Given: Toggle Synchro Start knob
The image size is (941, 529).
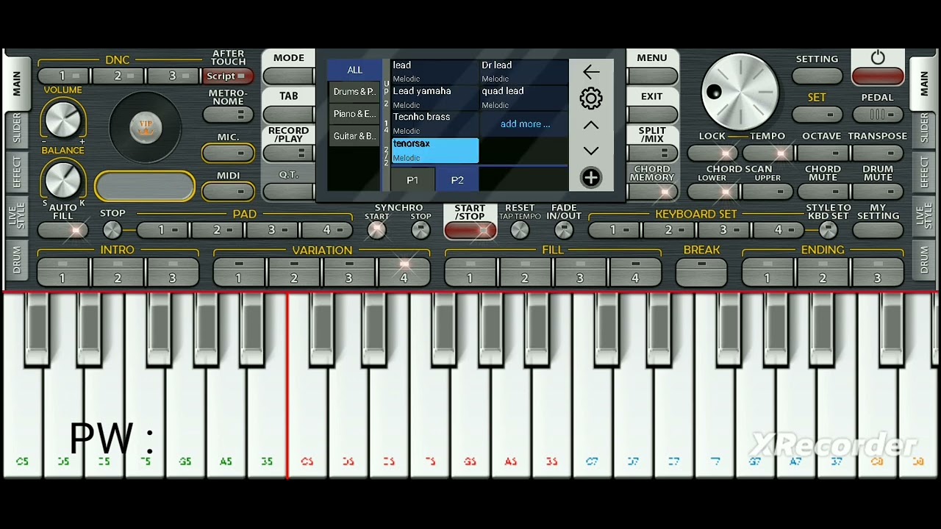Looking at the screenshot, I should tap(376, 230).
